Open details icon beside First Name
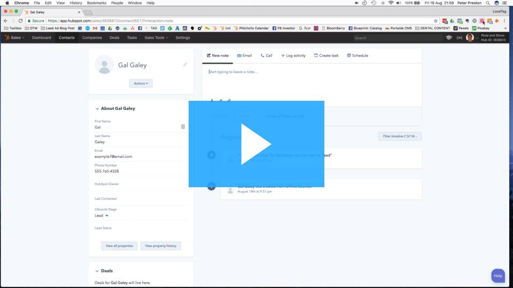This screenshot has width=513, height=288. 183,127
